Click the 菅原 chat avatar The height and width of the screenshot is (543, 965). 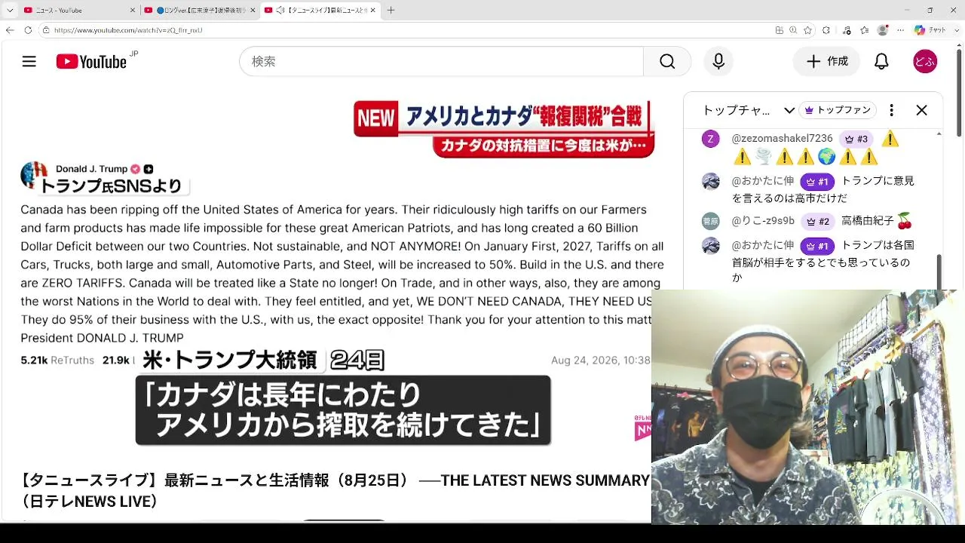[x=711, y=222]
